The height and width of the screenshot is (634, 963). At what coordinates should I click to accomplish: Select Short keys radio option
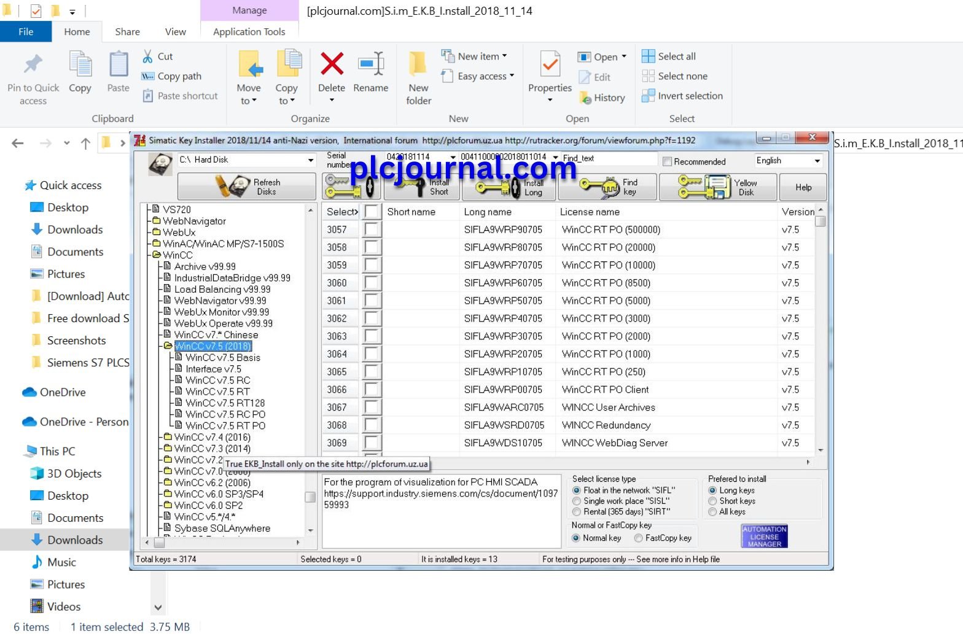712,501
